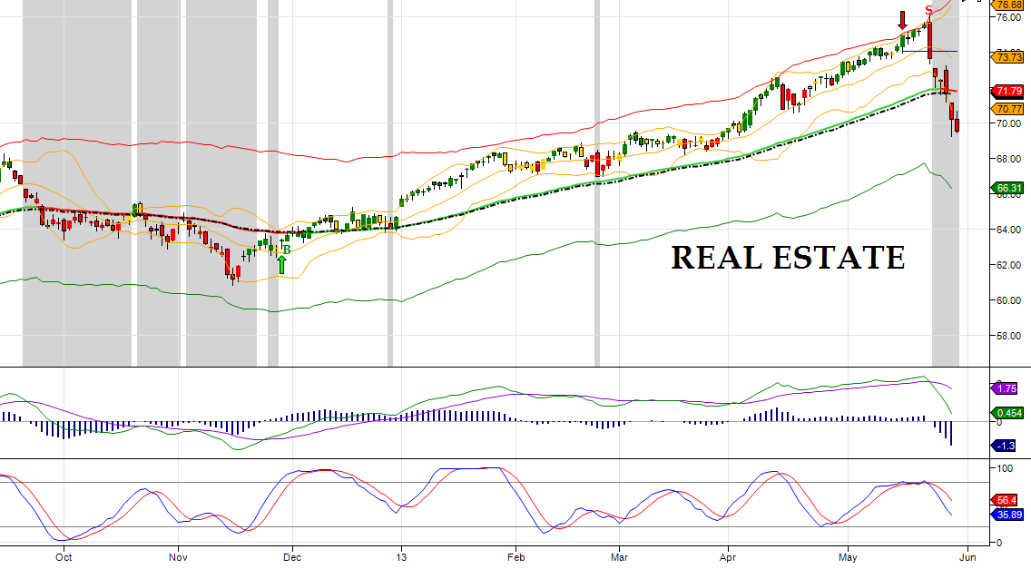
Task: Click the green up arrow buy signal
Action: point(282,264)
